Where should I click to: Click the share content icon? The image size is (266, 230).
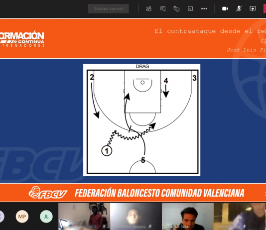click(253, 8)
